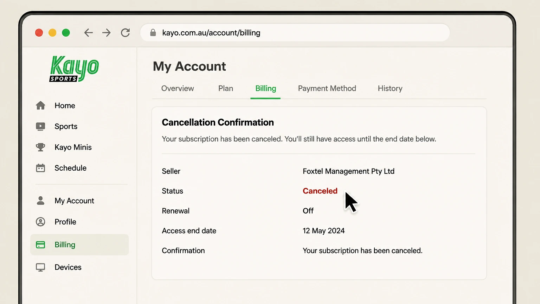Image resolution: width=540 pixels, height=304 pixels.
Task: Open Home in the sidebar
Action: click(x=65, y=106)
